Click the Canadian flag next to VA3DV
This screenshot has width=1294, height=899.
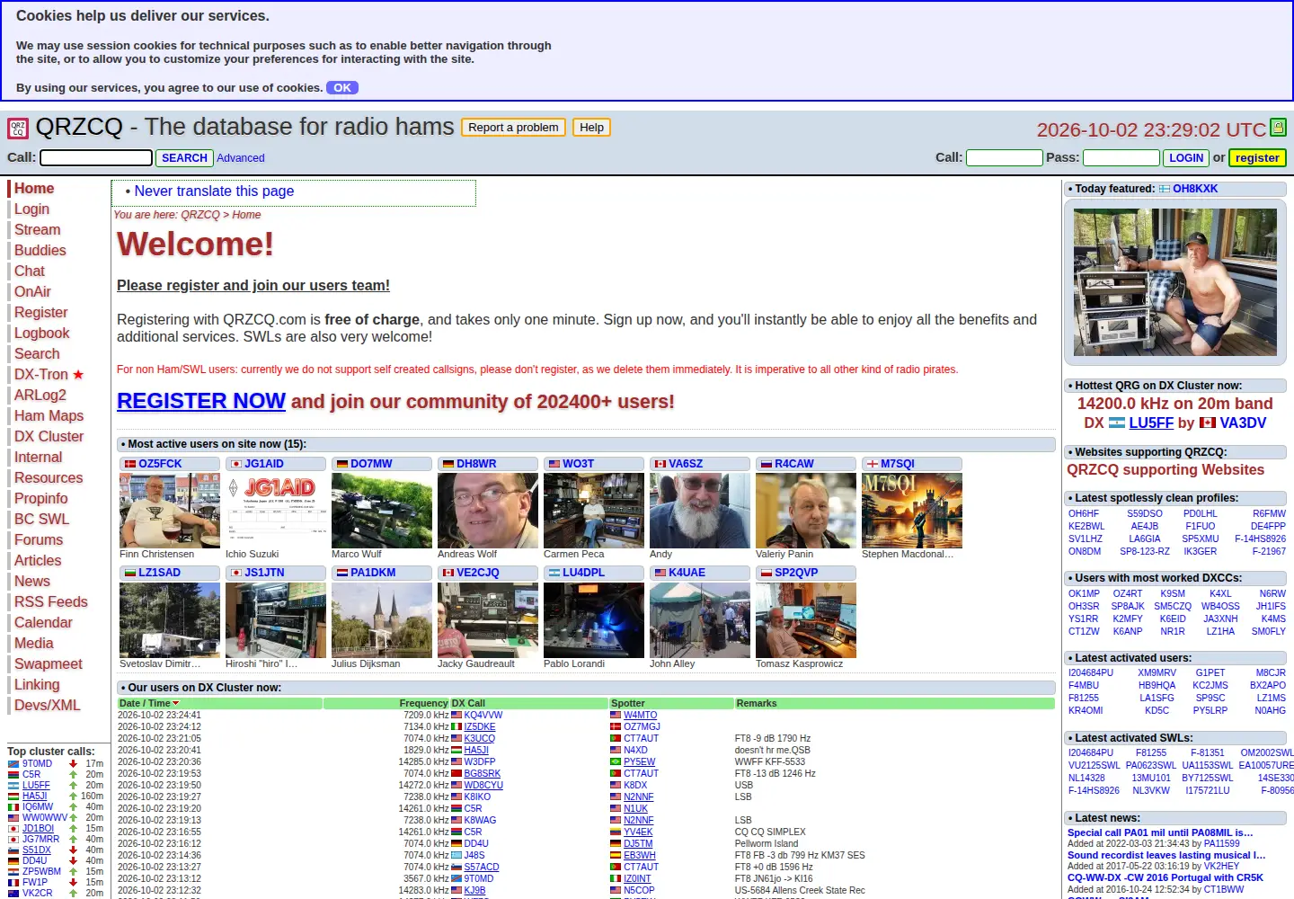point(1208,423)
